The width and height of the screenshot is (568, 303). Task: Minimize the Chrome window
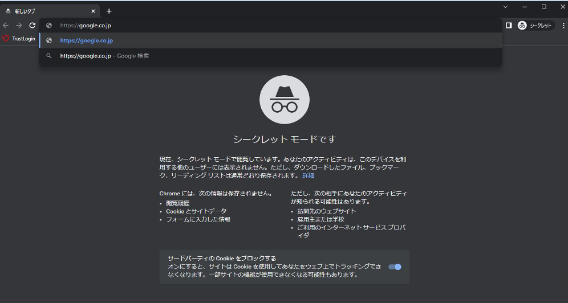(x=525, y=6)
